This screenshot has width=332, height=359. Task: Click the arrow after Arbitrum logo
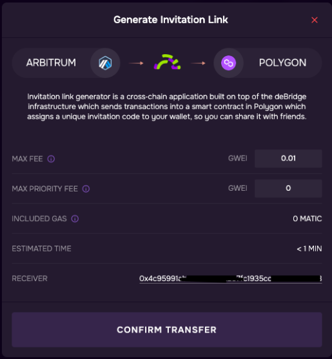(x=136, y=63)
